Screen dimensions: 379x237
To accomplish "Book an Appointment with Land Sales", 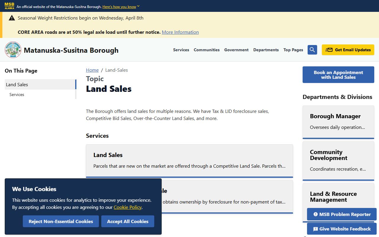I will click(x=338, y=75).
